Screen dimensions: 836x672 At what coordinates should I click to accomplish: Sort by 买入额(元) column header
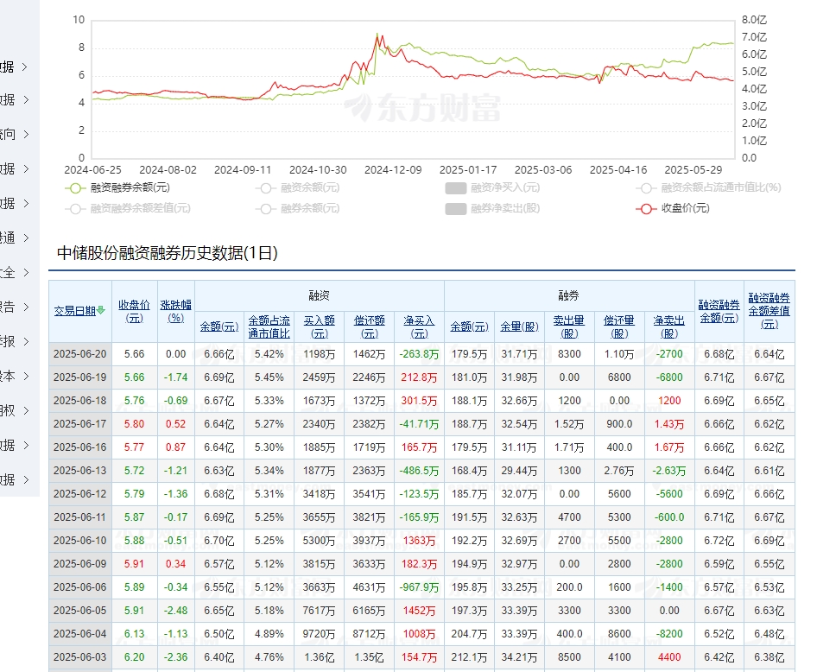[320, 326]
